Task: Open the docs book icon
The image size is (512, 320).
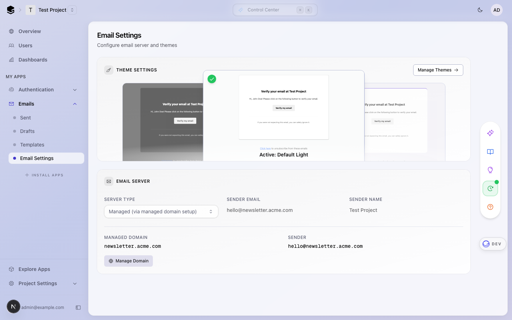Action: pyautogui.click(x=490, y=152)
